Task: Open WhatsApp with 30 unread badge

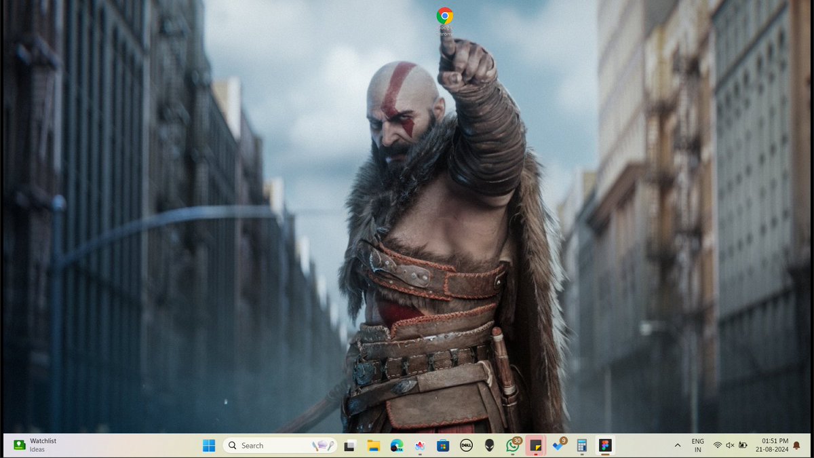Action: [513, 445]
